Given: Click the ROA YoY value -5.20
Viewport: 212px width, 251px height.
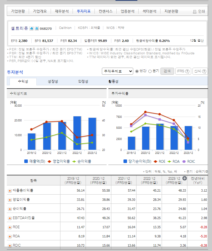Looking at the screenshot, I should (x=203, y=236).
